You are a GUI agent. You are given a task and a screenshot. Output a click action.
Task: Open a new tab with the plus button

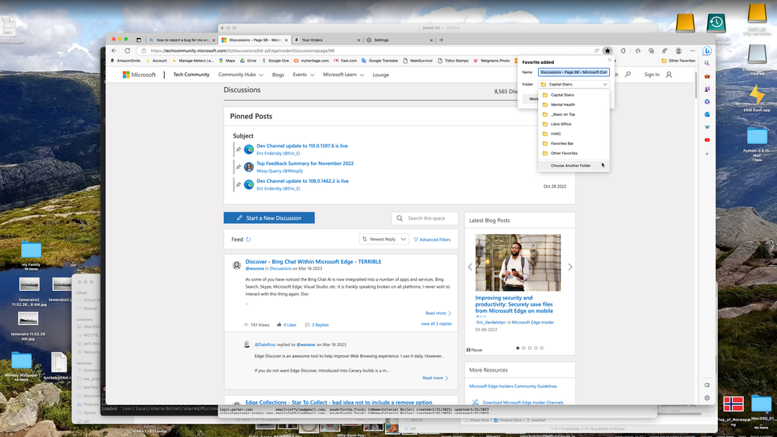tap(442, 40)
